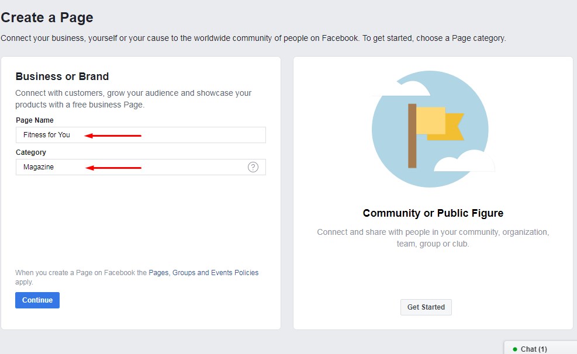Image resolution: width=577 pixels, height=354 pixels.
Task: Select the Business or Brand heading
Action: 62,77
